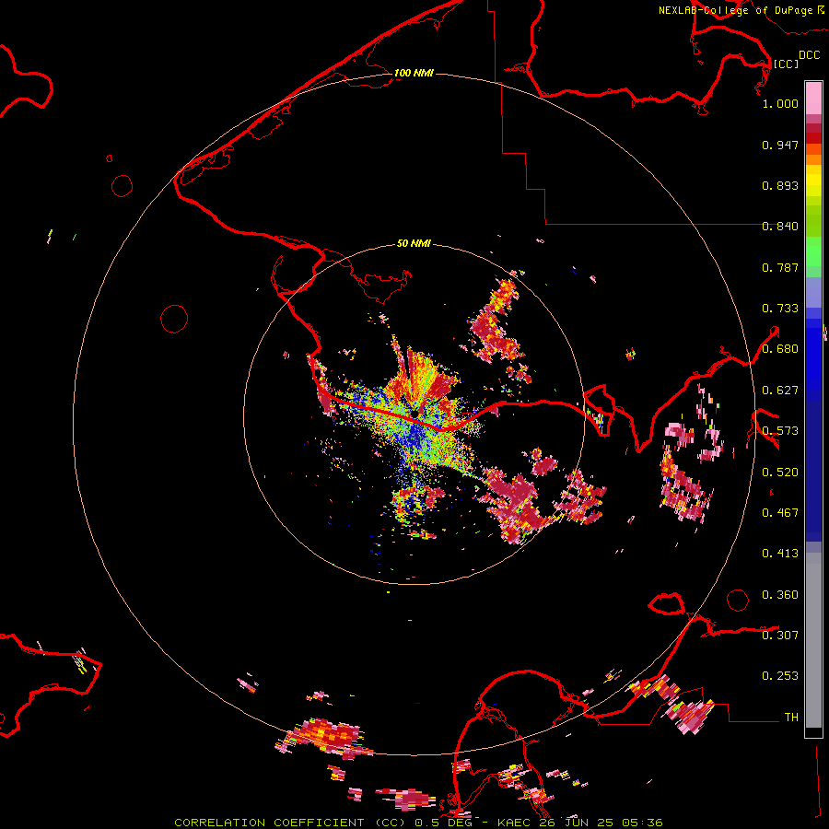Select the 0.840 scale value
The height and width of the screenshot is (829, 829).
pyautogui.click(x=780, y=227)
